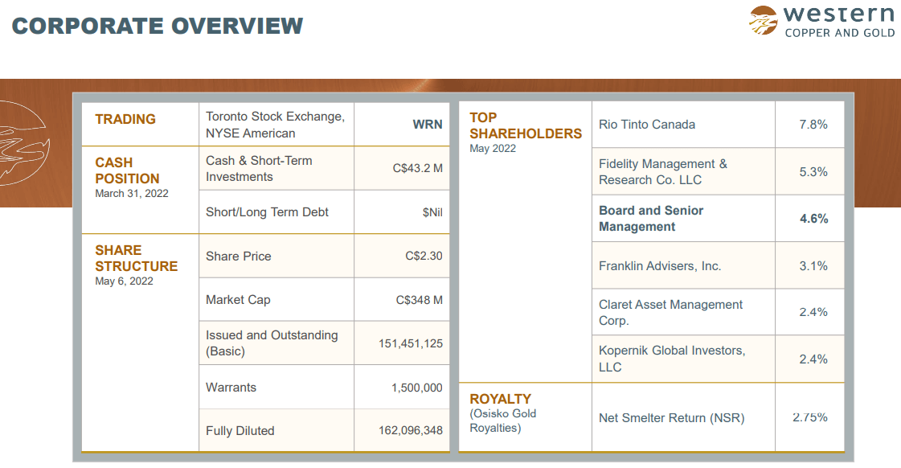
Task: Click the 'Rio Tinto Canada' shareholder
Action: click(647, 124)
